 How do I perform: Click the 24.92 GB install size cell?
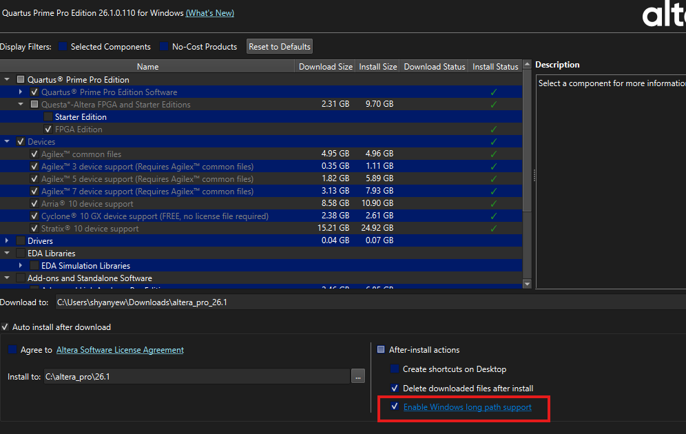pos(377,228)
